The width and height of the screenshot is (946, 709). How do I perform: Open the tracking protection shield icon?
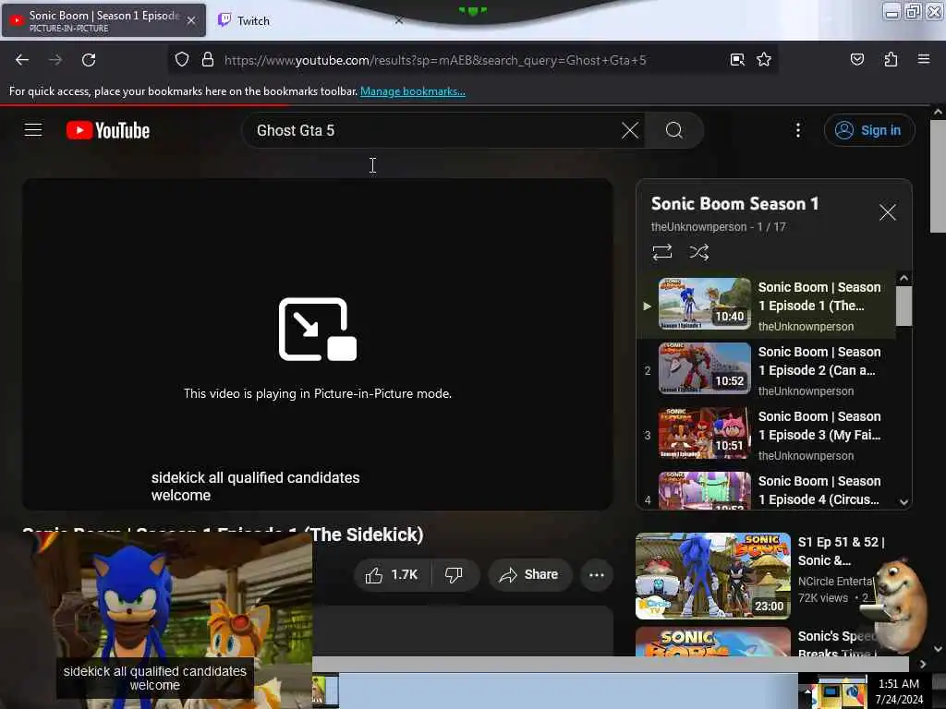[x=182, y=60]
